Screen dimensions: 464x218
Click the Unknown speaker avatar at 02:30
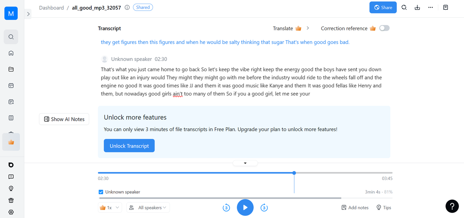coord(105,59)
